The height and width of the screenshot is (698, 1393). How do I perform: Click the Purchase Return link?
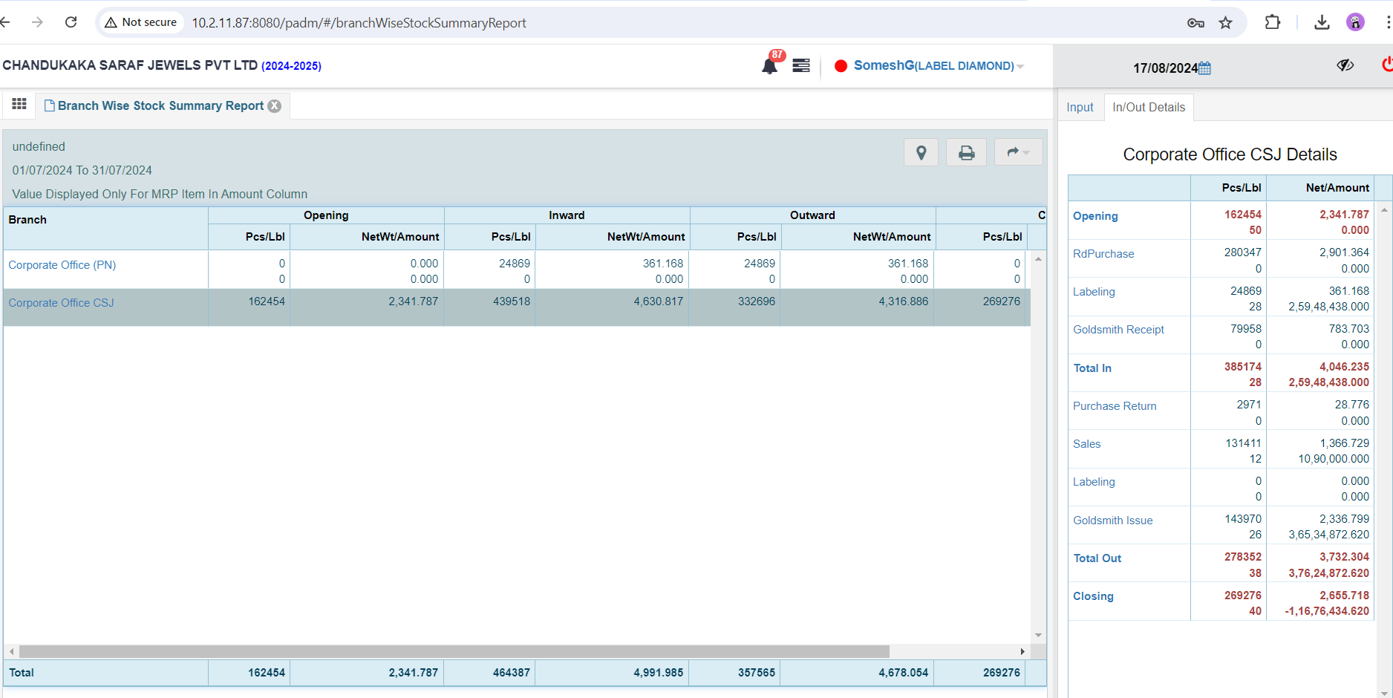(1115, 406)
